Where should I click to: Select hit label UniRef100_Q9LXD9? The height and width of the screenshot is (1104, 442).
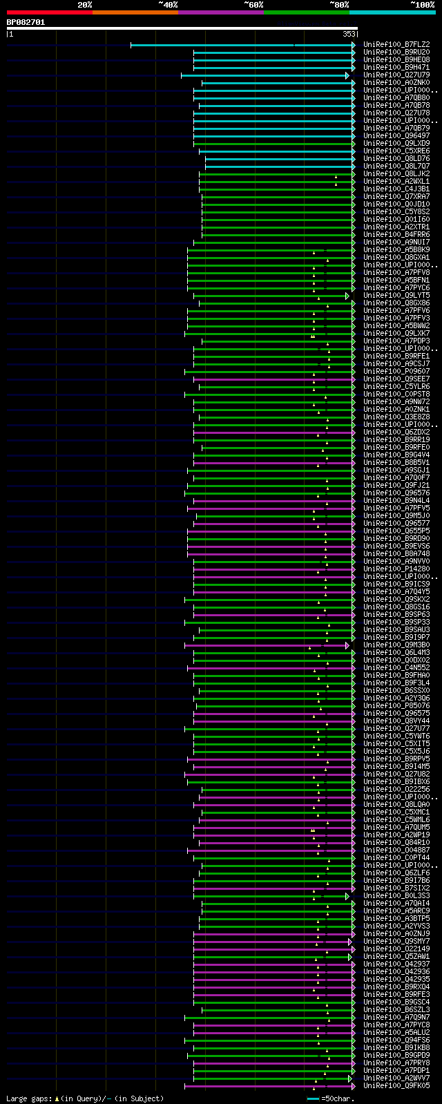[x=396, y=144]
